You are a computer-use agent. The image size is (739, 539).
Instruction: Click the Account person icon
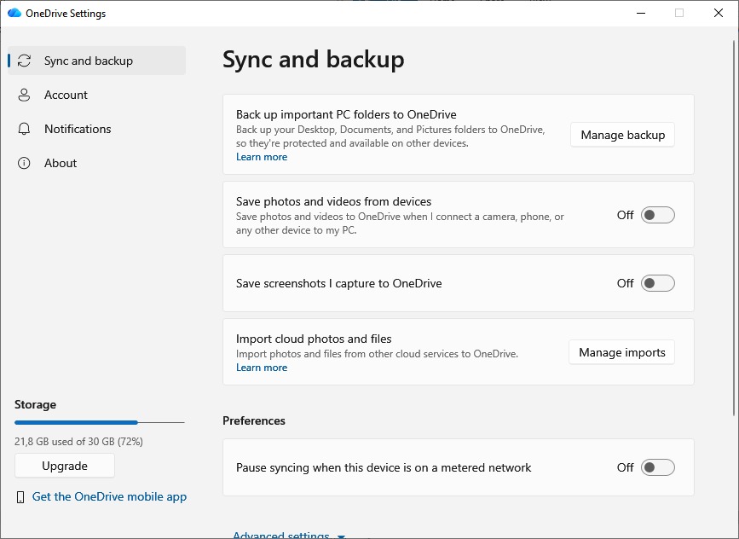[24, 95]
